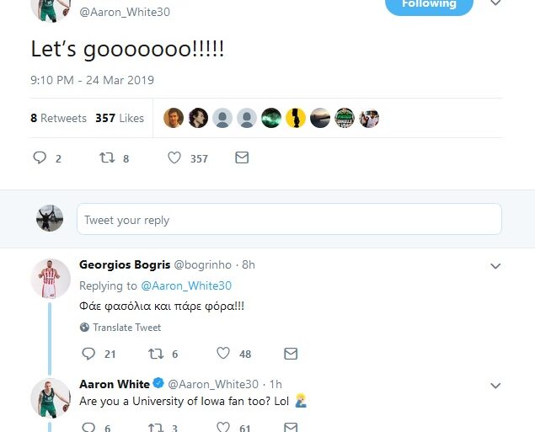Open the @Aaron_White30 mention link in reply
This screenshot has width=535, height=432.
(x=185, y=285)
